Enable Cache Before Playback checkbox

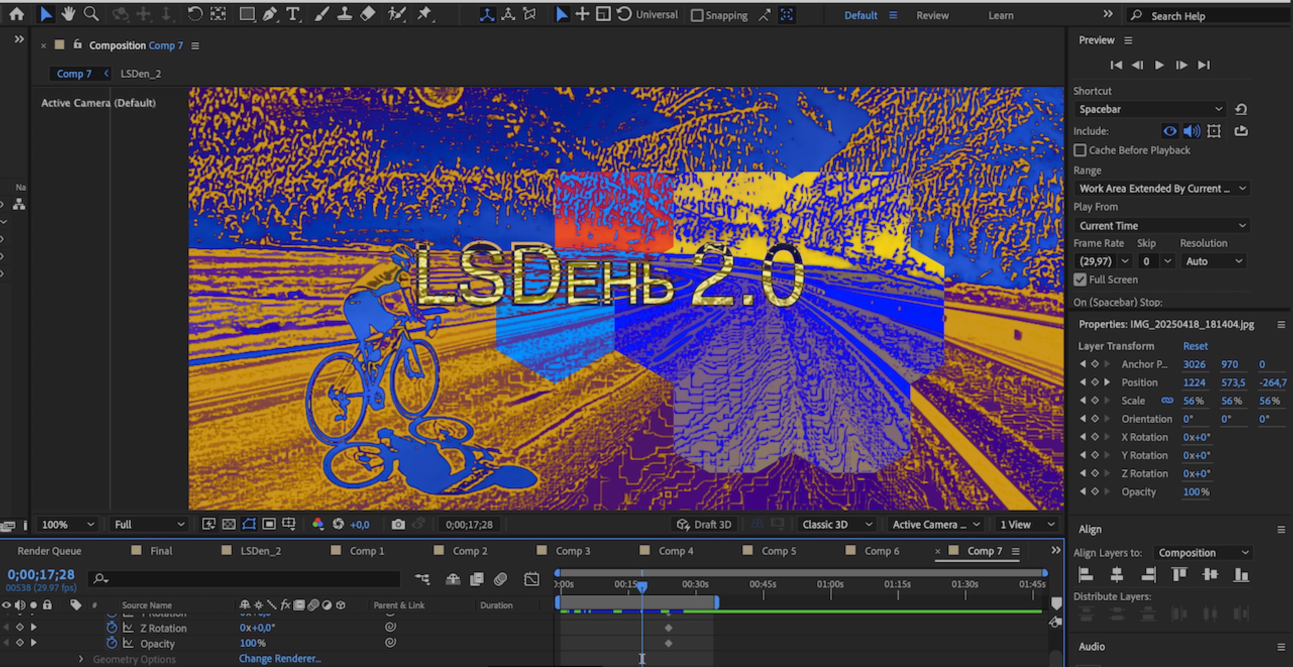tap(1080, 150)
